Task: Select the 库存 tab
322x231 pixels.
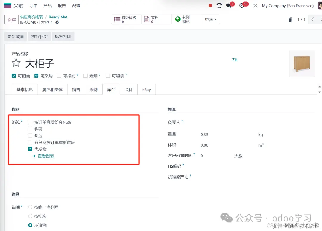Action: point(111,89)
